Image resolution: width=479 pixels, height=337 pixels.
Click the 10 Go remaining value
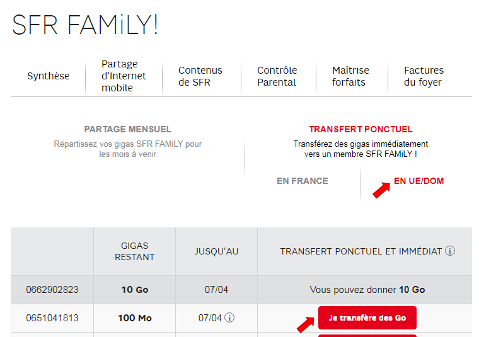point(135,290)
